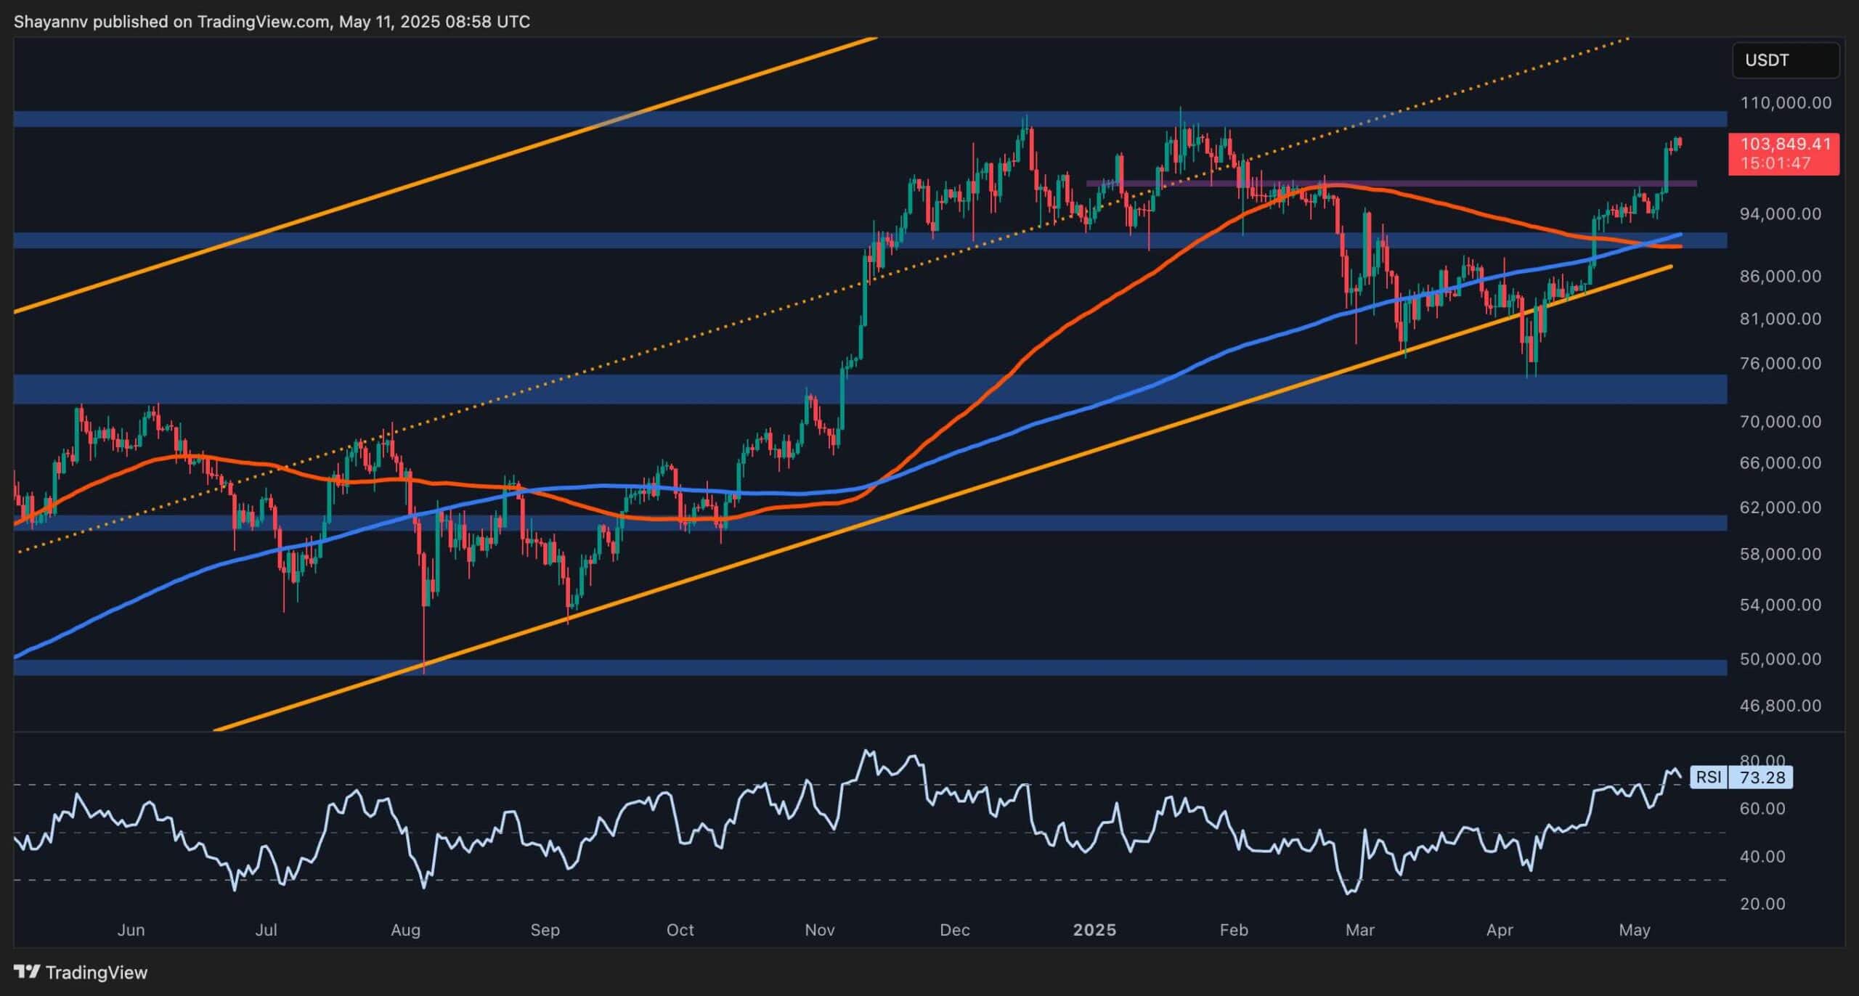The image size is (1859, 996).
Task: Click the Jun label on the time axis
Action: click(x=131, y=930)
